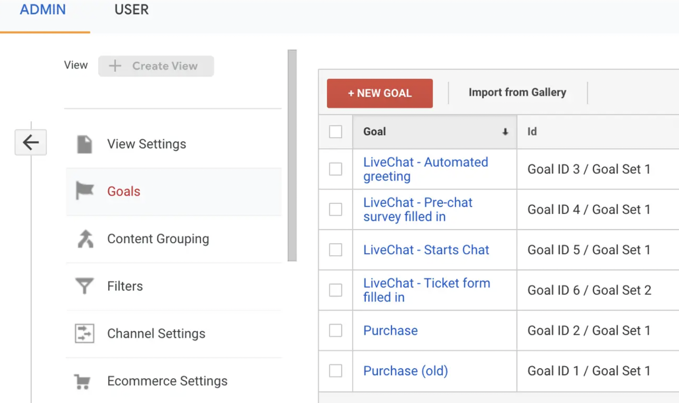Create a goal with + NEW GOAL
Screen dimensions: 679x403
coord(379,93)
